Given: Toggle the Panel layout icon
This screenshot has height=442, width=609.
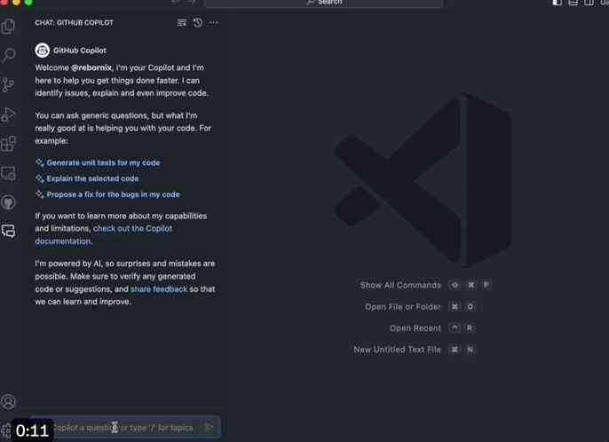Looking at the screenshot, I should pyautogui.click(x=573, y=3).
